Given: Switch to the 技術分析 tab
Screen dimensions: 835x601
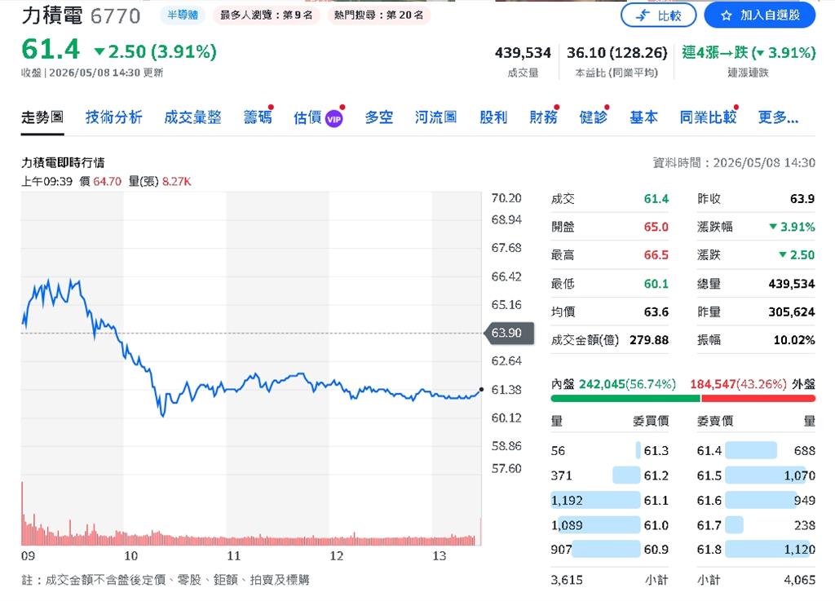Looking at the screenshot, I should coord(114,117).
